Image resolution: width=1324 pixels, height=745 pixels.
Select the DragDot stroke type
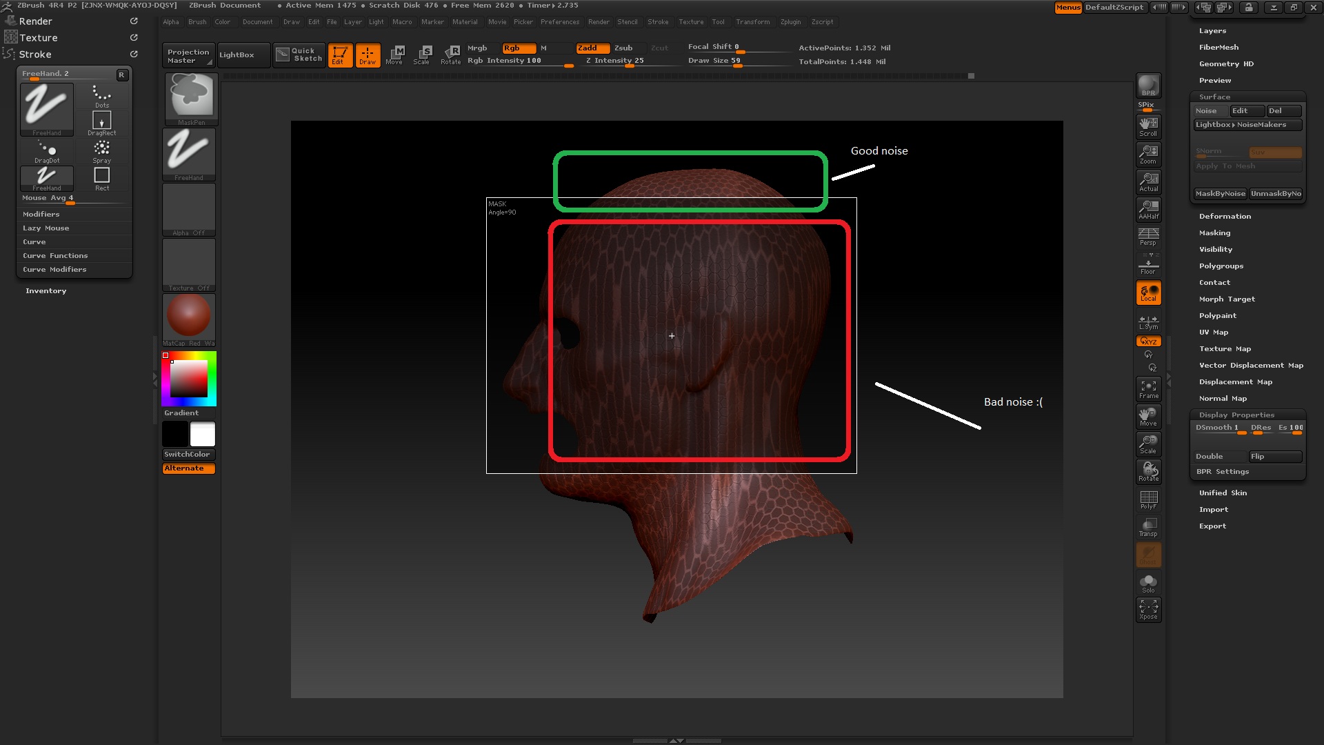tap(47, 152)
